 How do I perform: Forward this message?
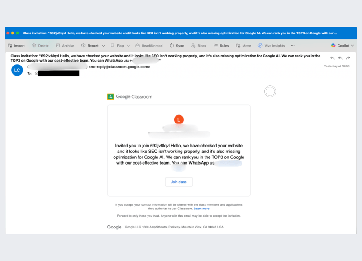coord(348,58)
